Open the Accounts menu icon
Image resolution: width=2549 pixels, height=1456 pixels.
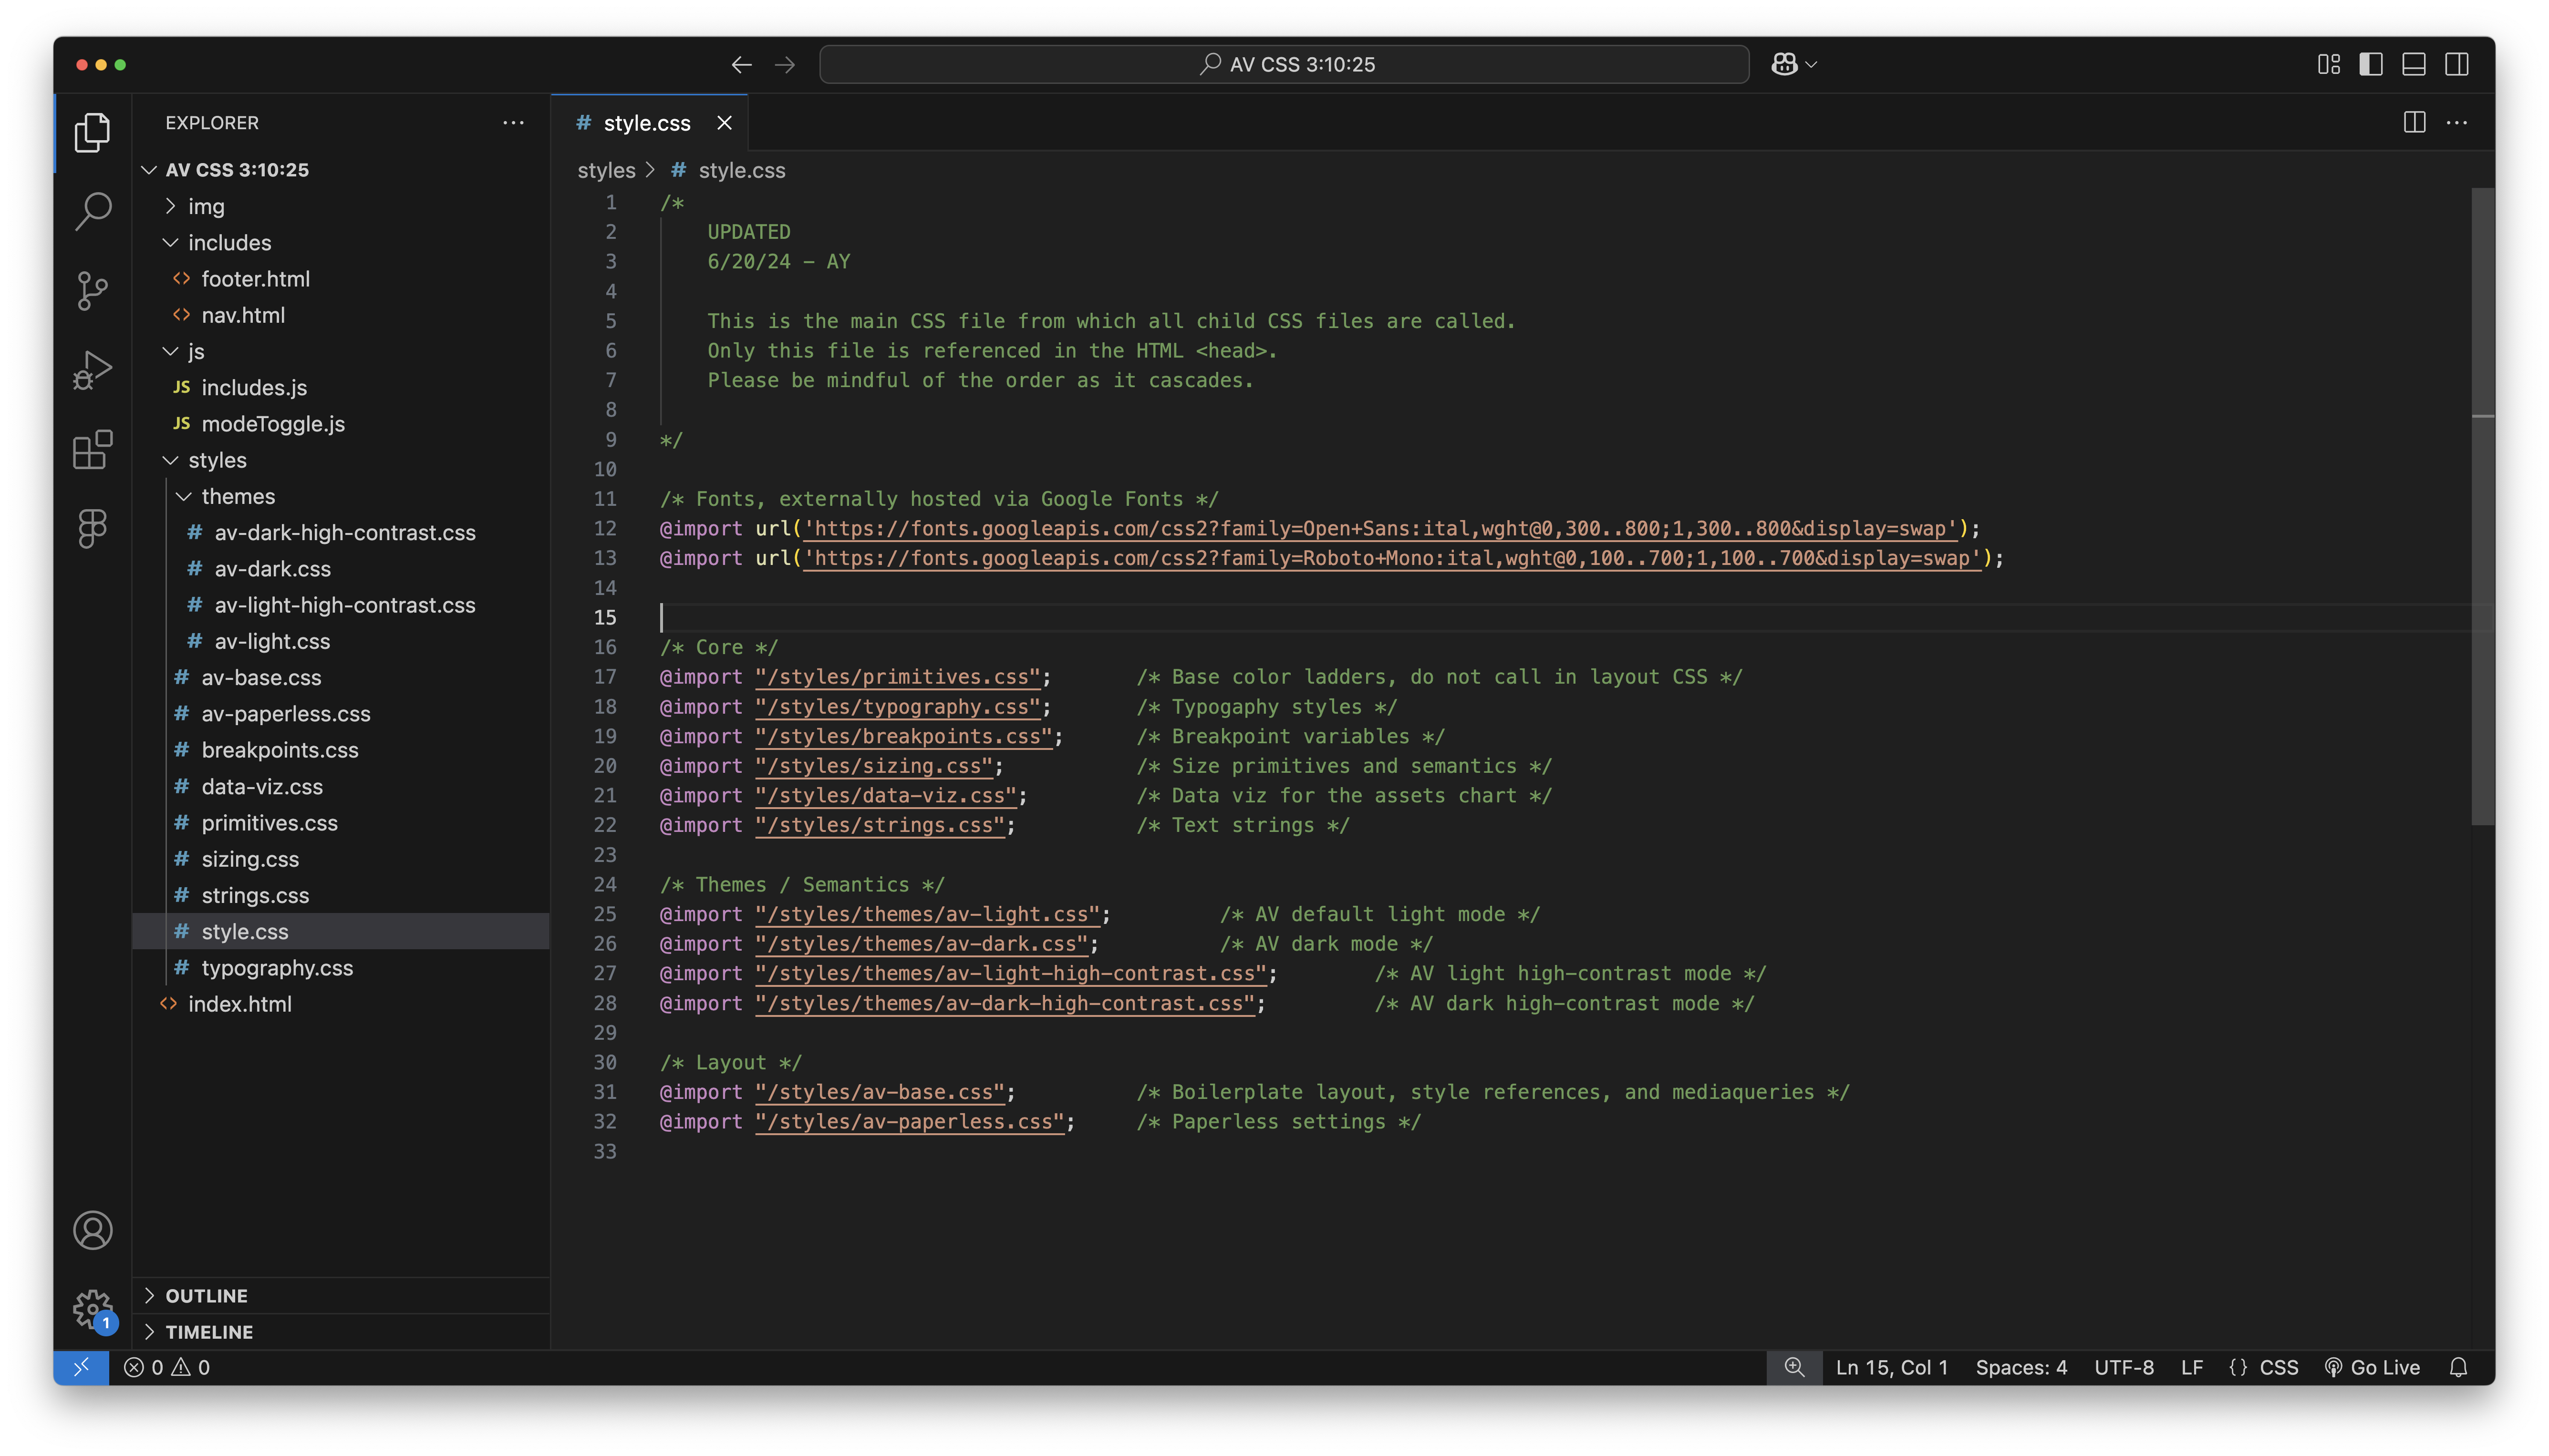click(x=92, y=1230)
